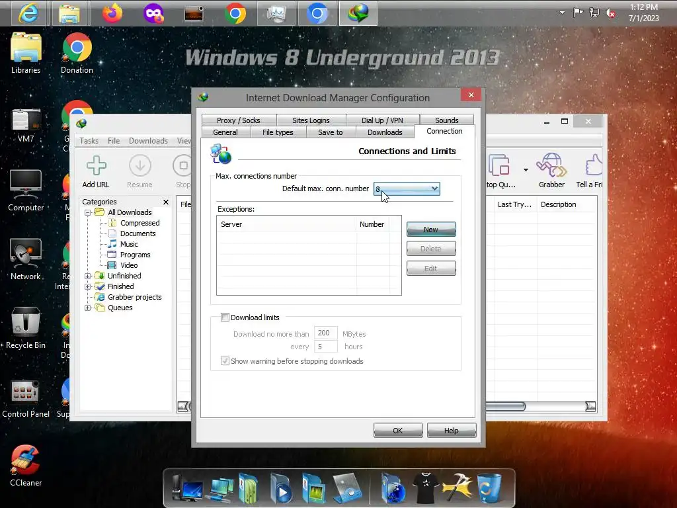The image size is (677, 508).
Task: Click the Server column header in Exceptions
Action: 286,224
